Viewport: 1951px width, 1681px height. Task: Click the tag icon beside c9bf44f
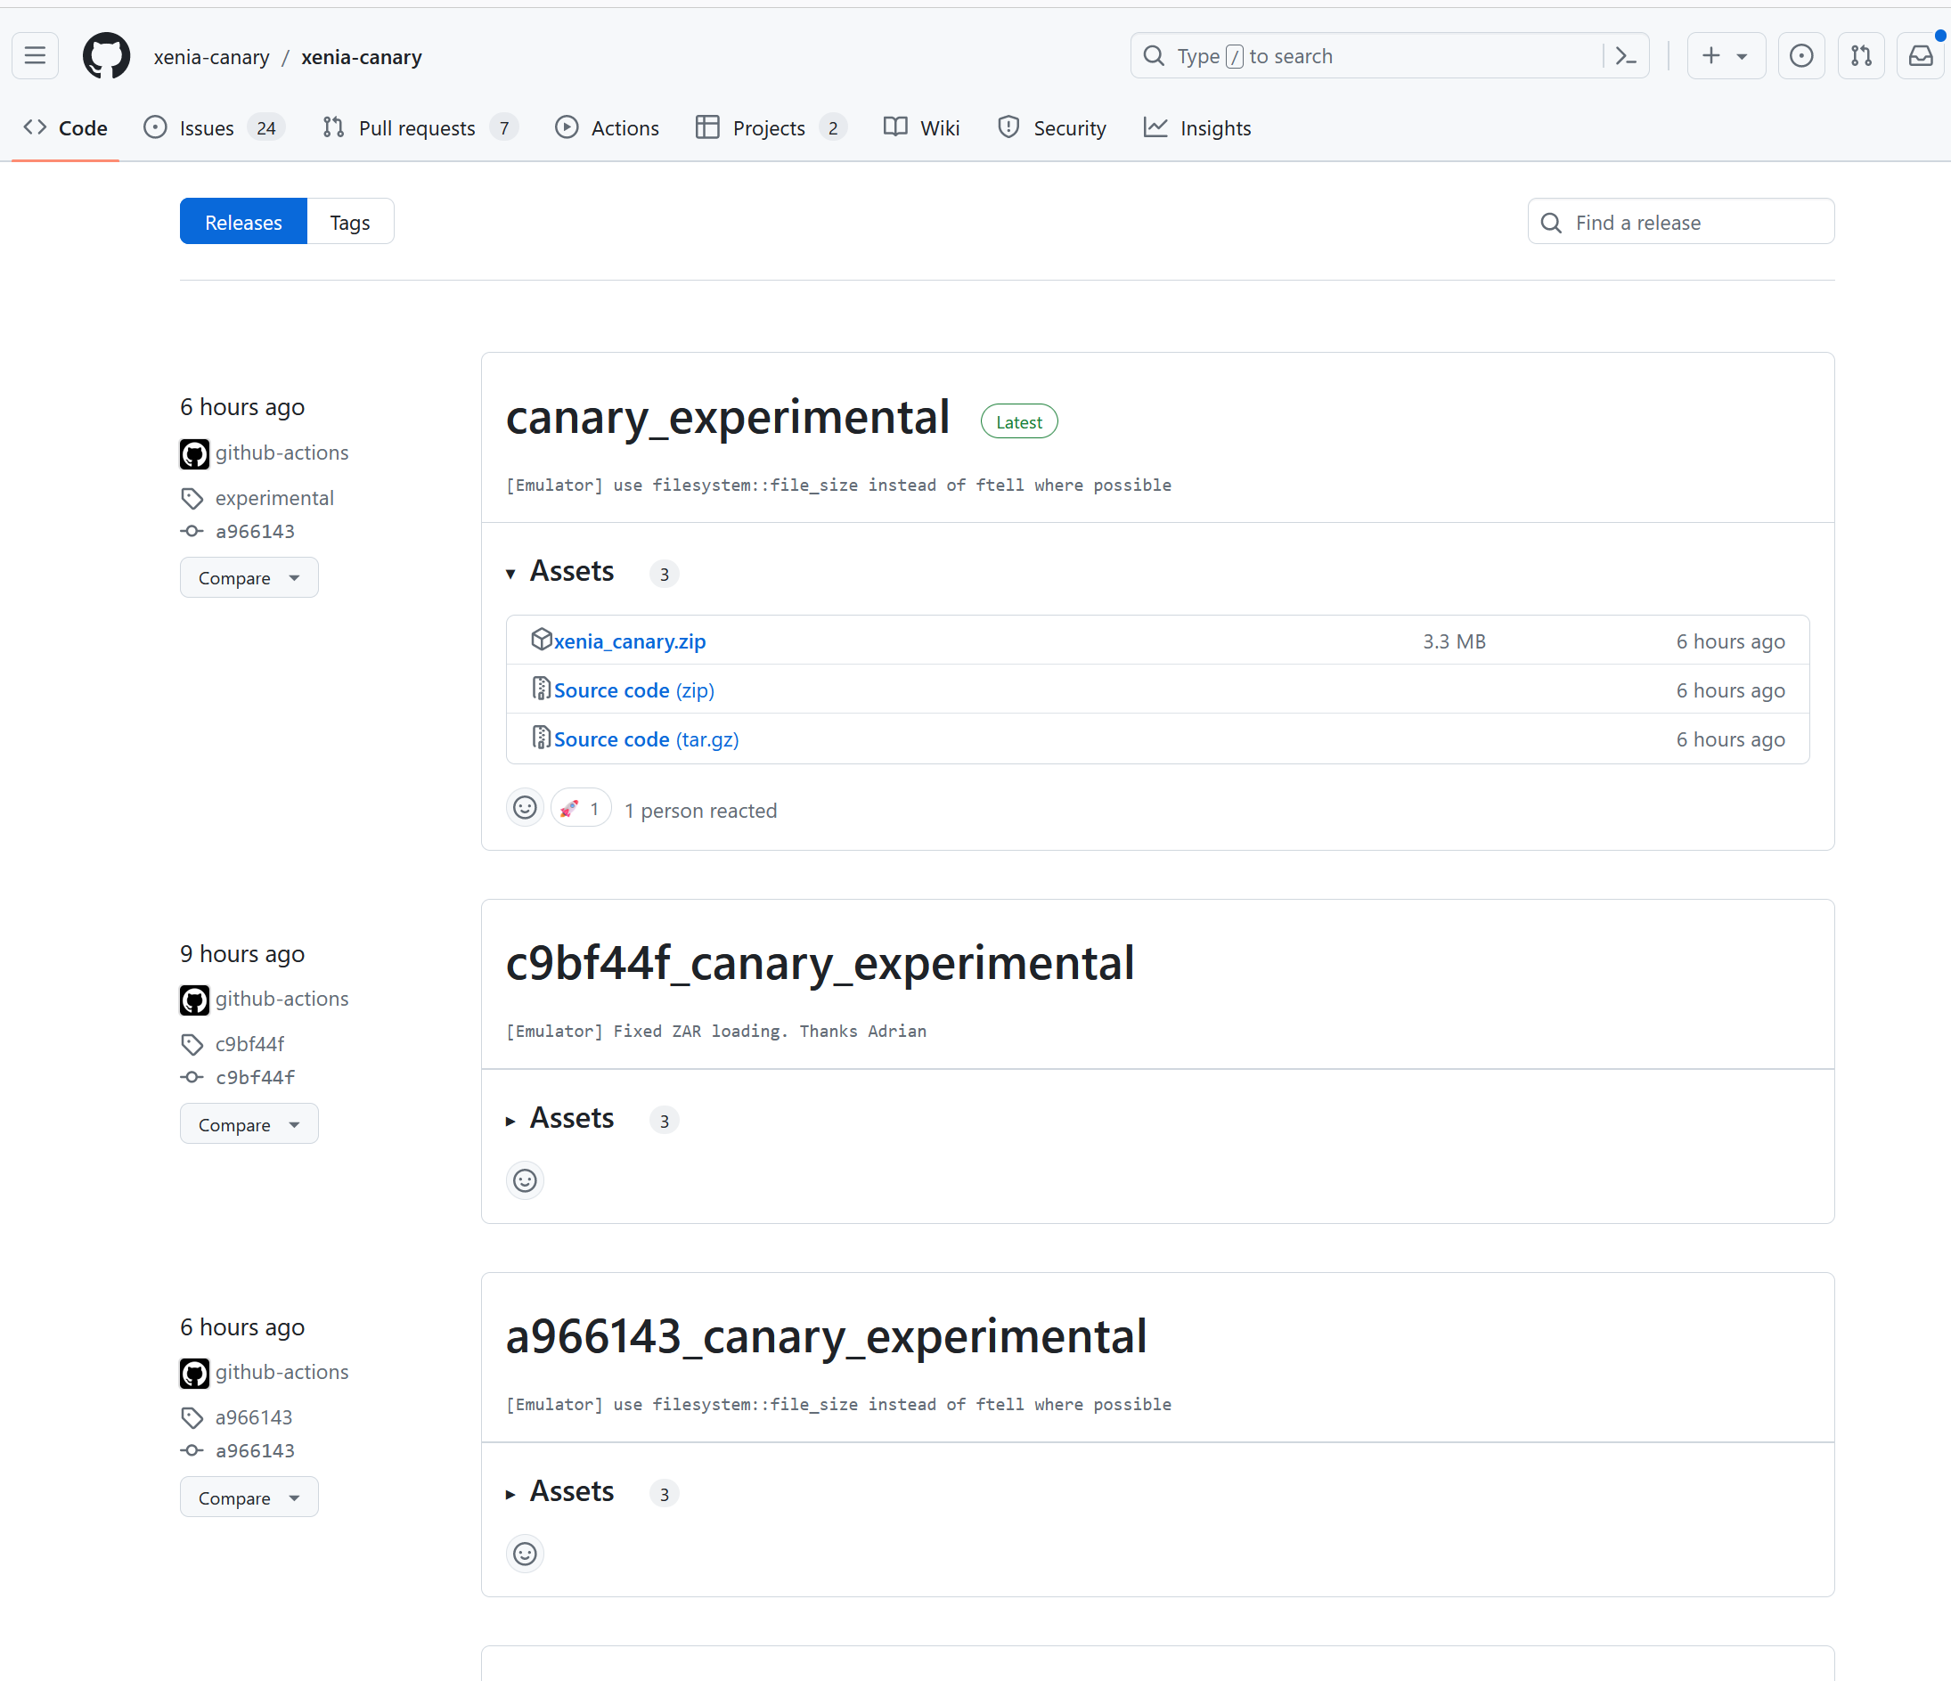[x=192, y=1044]
